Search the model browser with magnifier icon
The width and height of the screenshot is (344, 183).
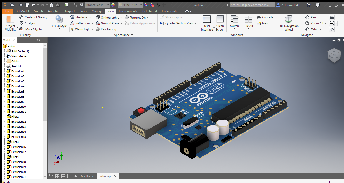click(39, 40)
